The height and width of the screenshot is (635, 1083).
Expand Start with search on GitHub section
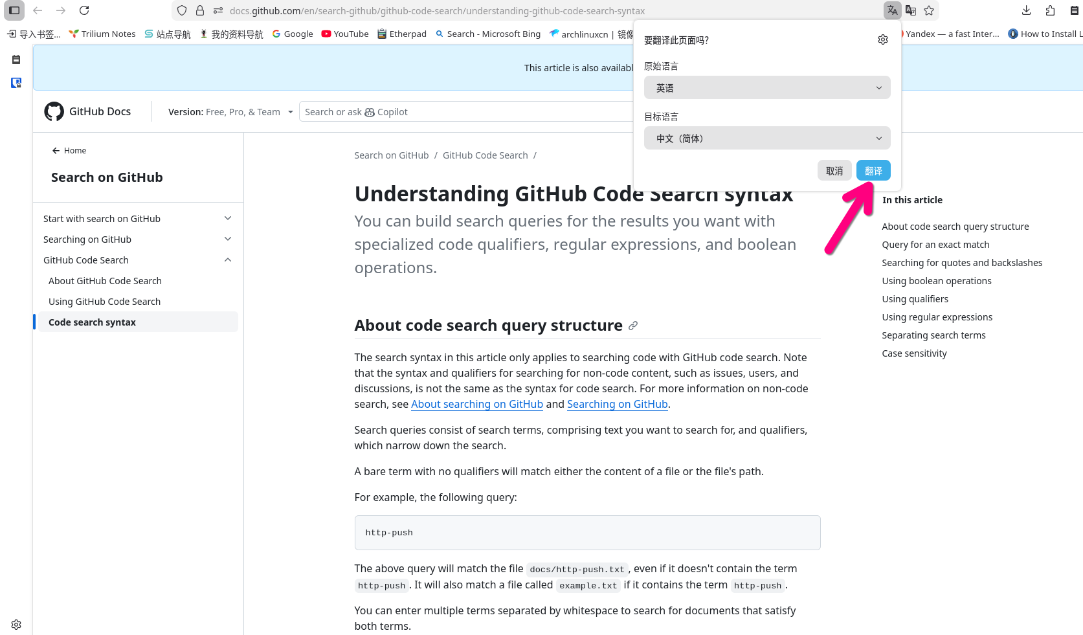click(227, 219)
